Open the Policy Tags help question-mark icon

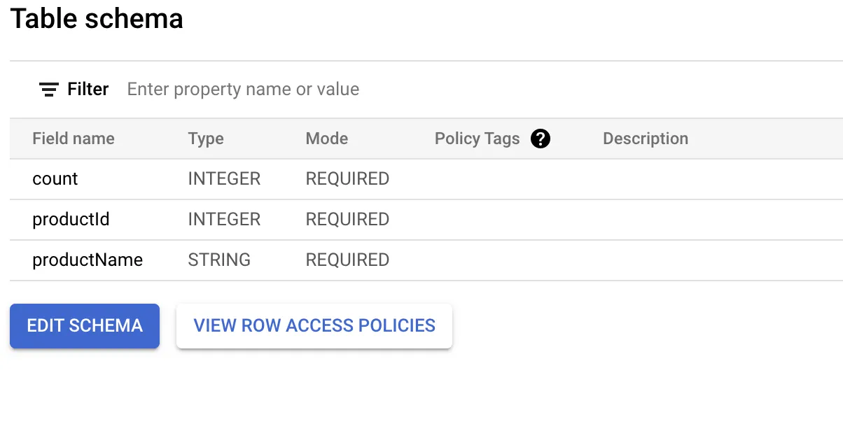coord(541,139)
